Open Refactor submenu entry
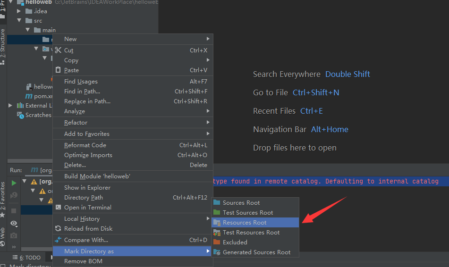 pos(133,123)
